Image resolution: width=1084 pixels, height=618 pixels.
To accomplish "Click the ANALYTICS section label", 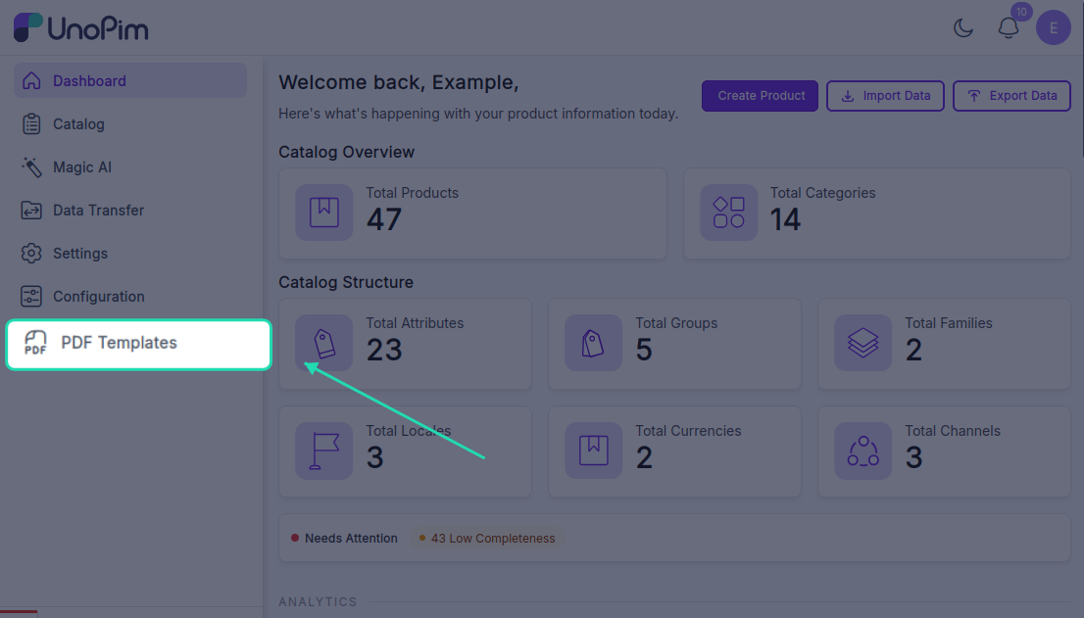I will (x=318, y=601).
